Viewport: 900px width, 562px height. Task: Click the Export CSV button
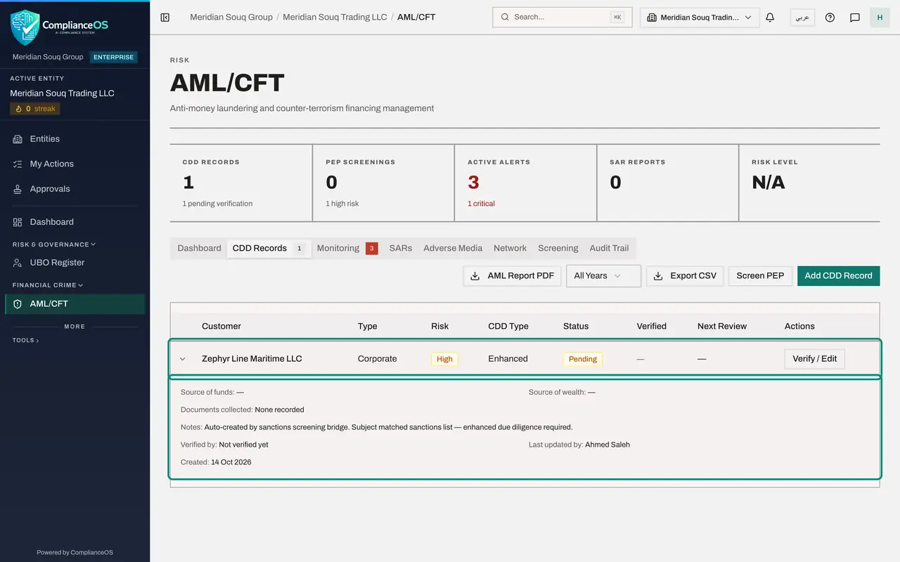685,276
